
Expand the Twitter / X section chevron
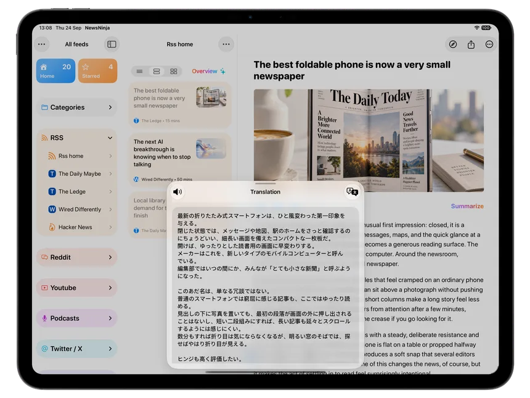pyautogui.click(x=110, y=349)
